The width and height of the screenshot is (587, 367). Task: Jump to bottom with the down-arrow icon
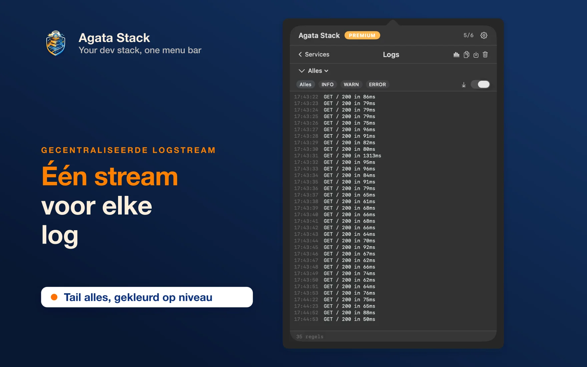(464, 85)
